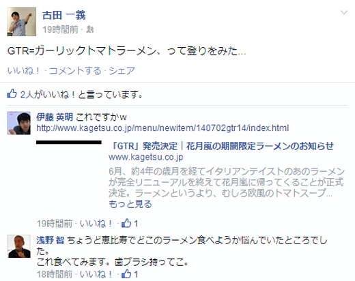Open the post options chevron menu
The image size is (355, 281).
344,12
